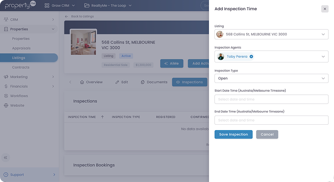Click the Properties building icon
This screenshot has width=334, height=182.
click(6, 29)
